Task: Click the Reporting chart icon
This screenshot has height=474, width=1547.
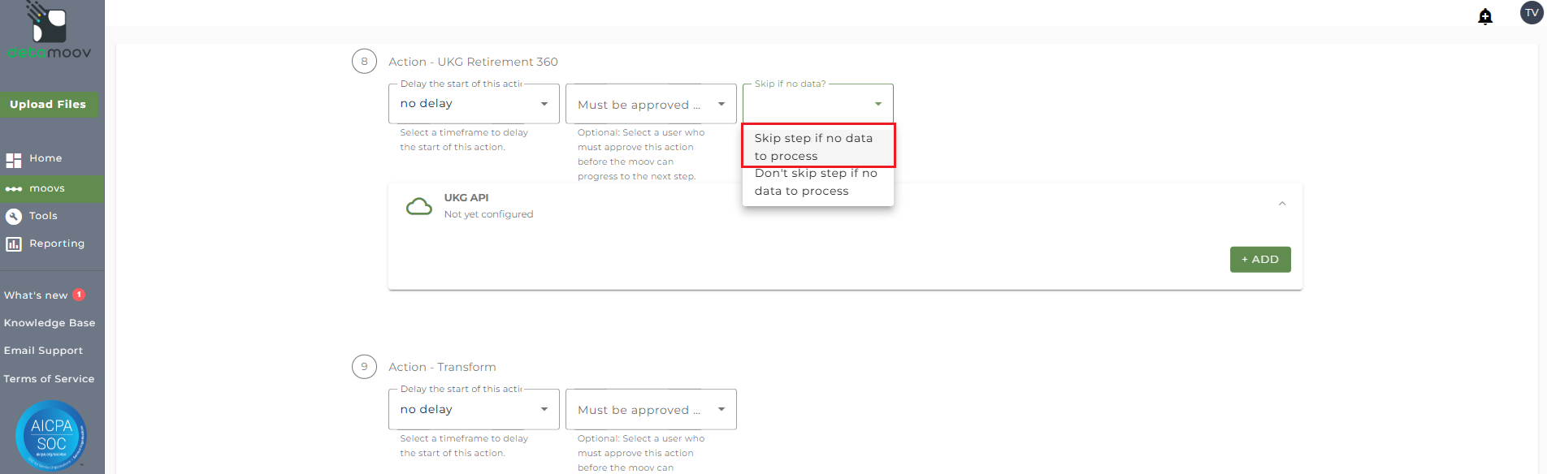Action: (x=14, y=243)
